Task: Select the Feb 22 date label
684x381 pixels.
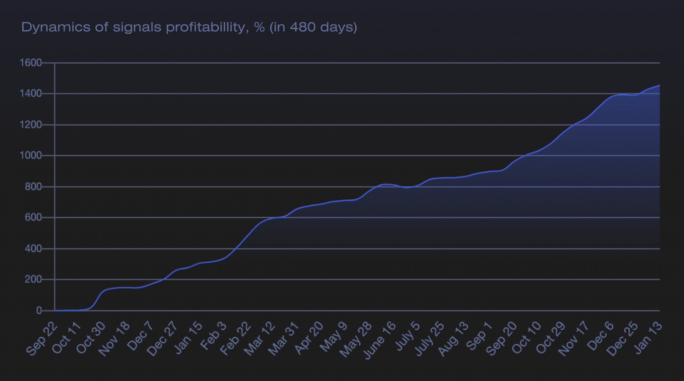Action: pyautogui.click(x=235, y=339)
